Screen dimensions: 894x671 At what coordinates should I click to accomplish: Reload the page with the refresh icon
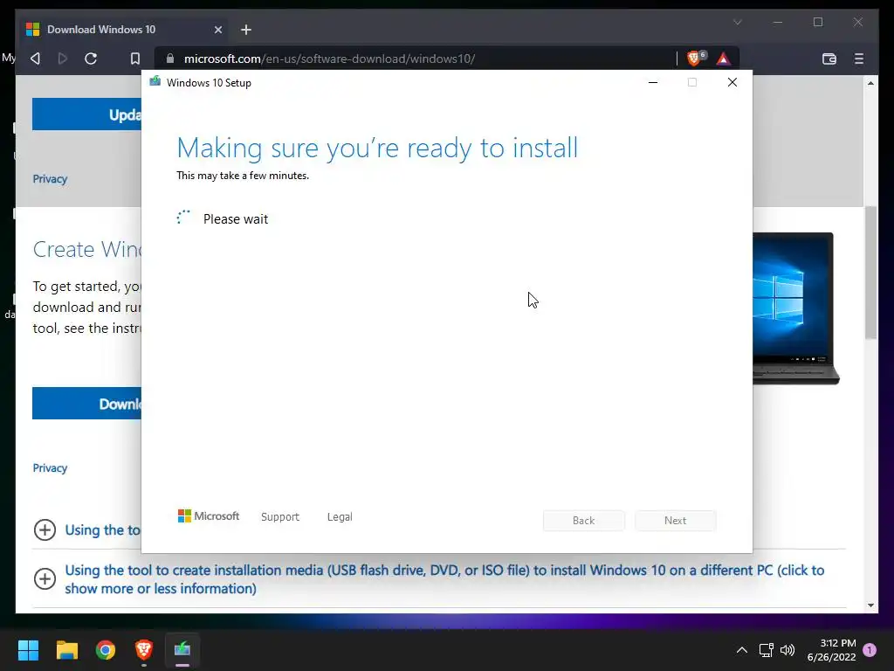pos(91,59)
